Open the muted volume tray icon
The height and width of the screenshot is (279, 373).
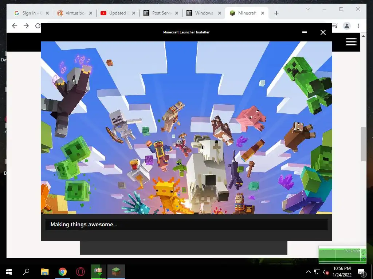pos(326,272)
